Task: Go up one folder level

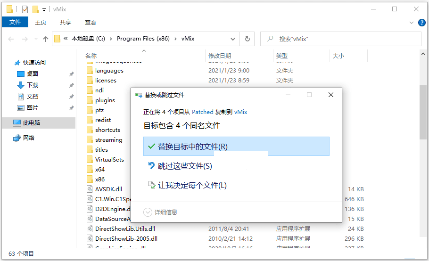Action: [45, 39]
